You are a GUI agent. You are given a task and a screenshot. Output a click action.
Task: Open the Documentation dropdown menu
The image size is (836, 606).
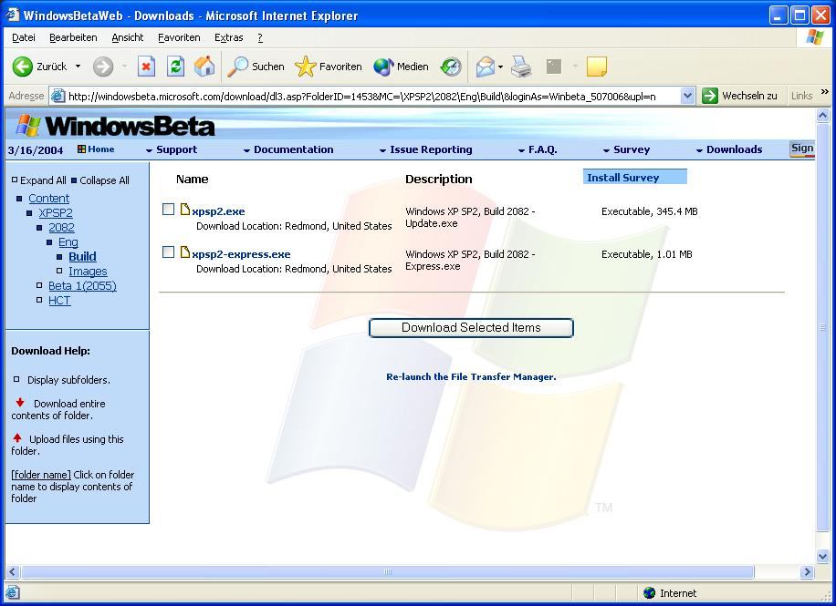(x=287, y=149)
